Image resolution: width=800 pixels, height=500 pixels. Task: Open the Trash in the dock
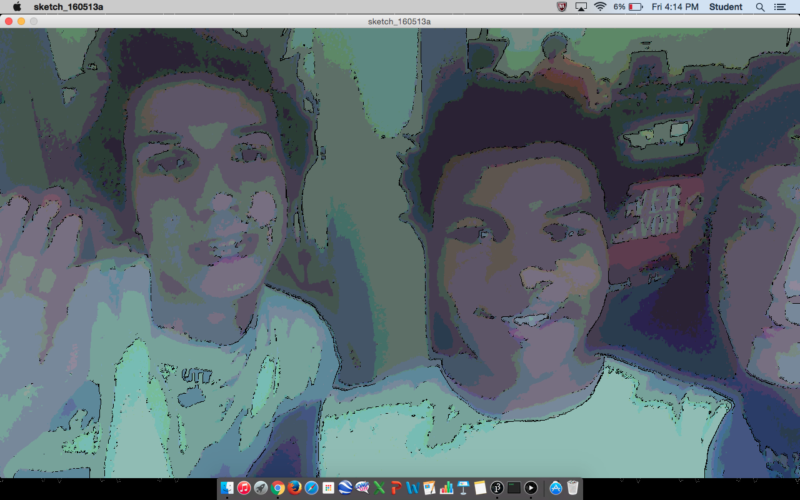tap(572, 487)
